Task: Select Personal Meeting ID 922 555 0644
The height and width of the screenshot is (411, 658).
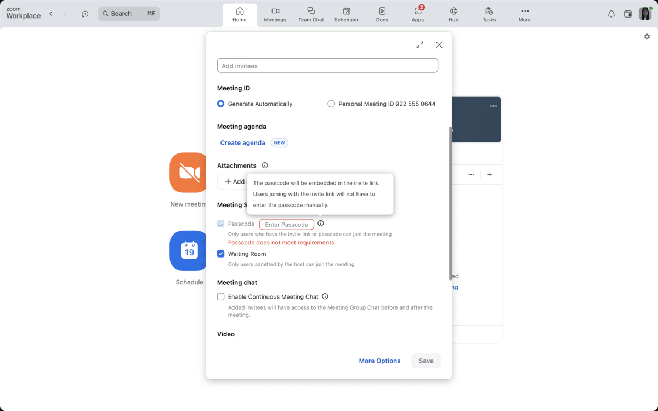Action: (331, 104)
